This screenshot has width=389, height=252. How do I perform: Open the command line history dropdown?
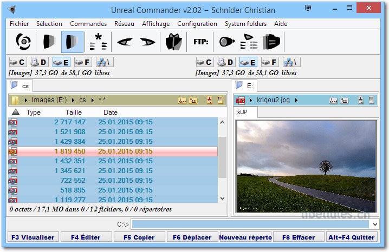[x=375, y=224]
